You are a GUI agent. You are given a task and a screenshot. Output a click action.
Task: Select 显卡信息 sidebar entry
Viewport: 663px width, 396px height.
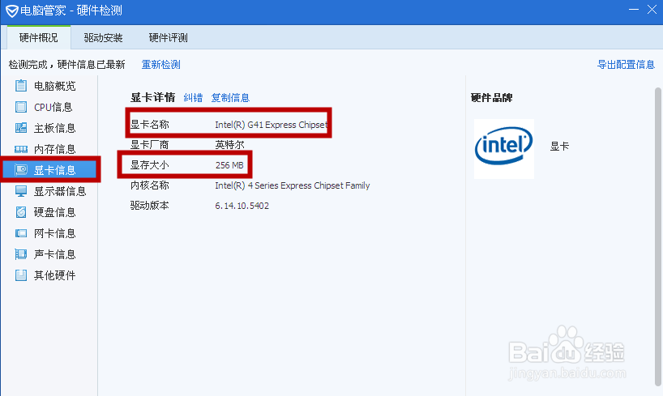click(50, 170)
